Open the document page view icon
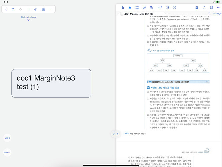The width and height of the screenshot is (222, 167). pyautogui.click(x=197, y=8)
